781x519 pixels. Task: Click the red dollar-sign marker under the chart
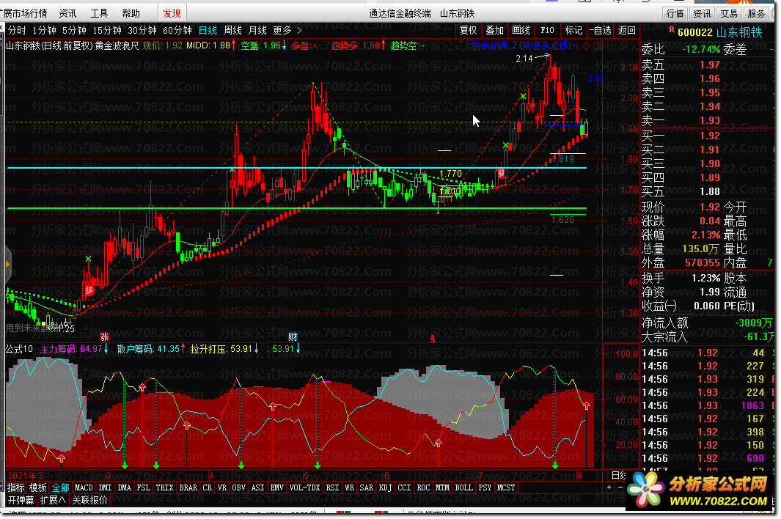[x=433, y=339]
